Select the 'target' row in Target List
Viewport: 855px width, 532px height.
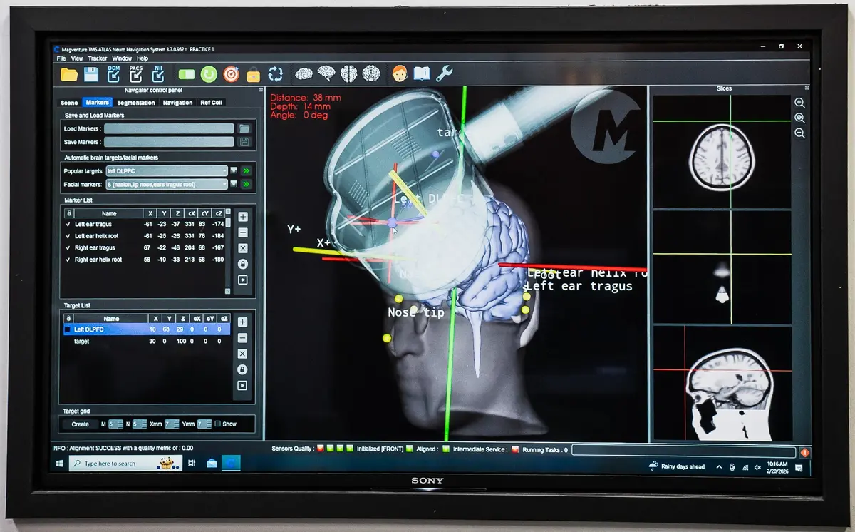click(x=147, y=342)
